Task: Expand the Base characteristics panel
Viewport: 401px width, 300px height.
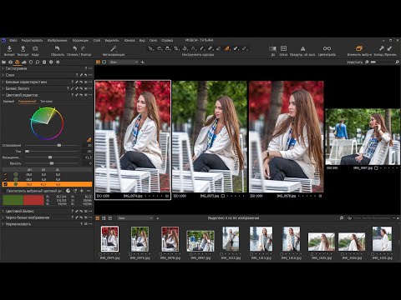Action: [x=3, y=82]
